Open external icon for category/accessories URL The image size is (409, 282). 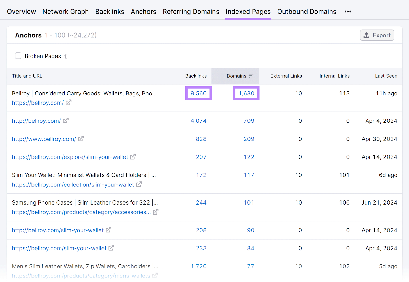coord(156,212)
